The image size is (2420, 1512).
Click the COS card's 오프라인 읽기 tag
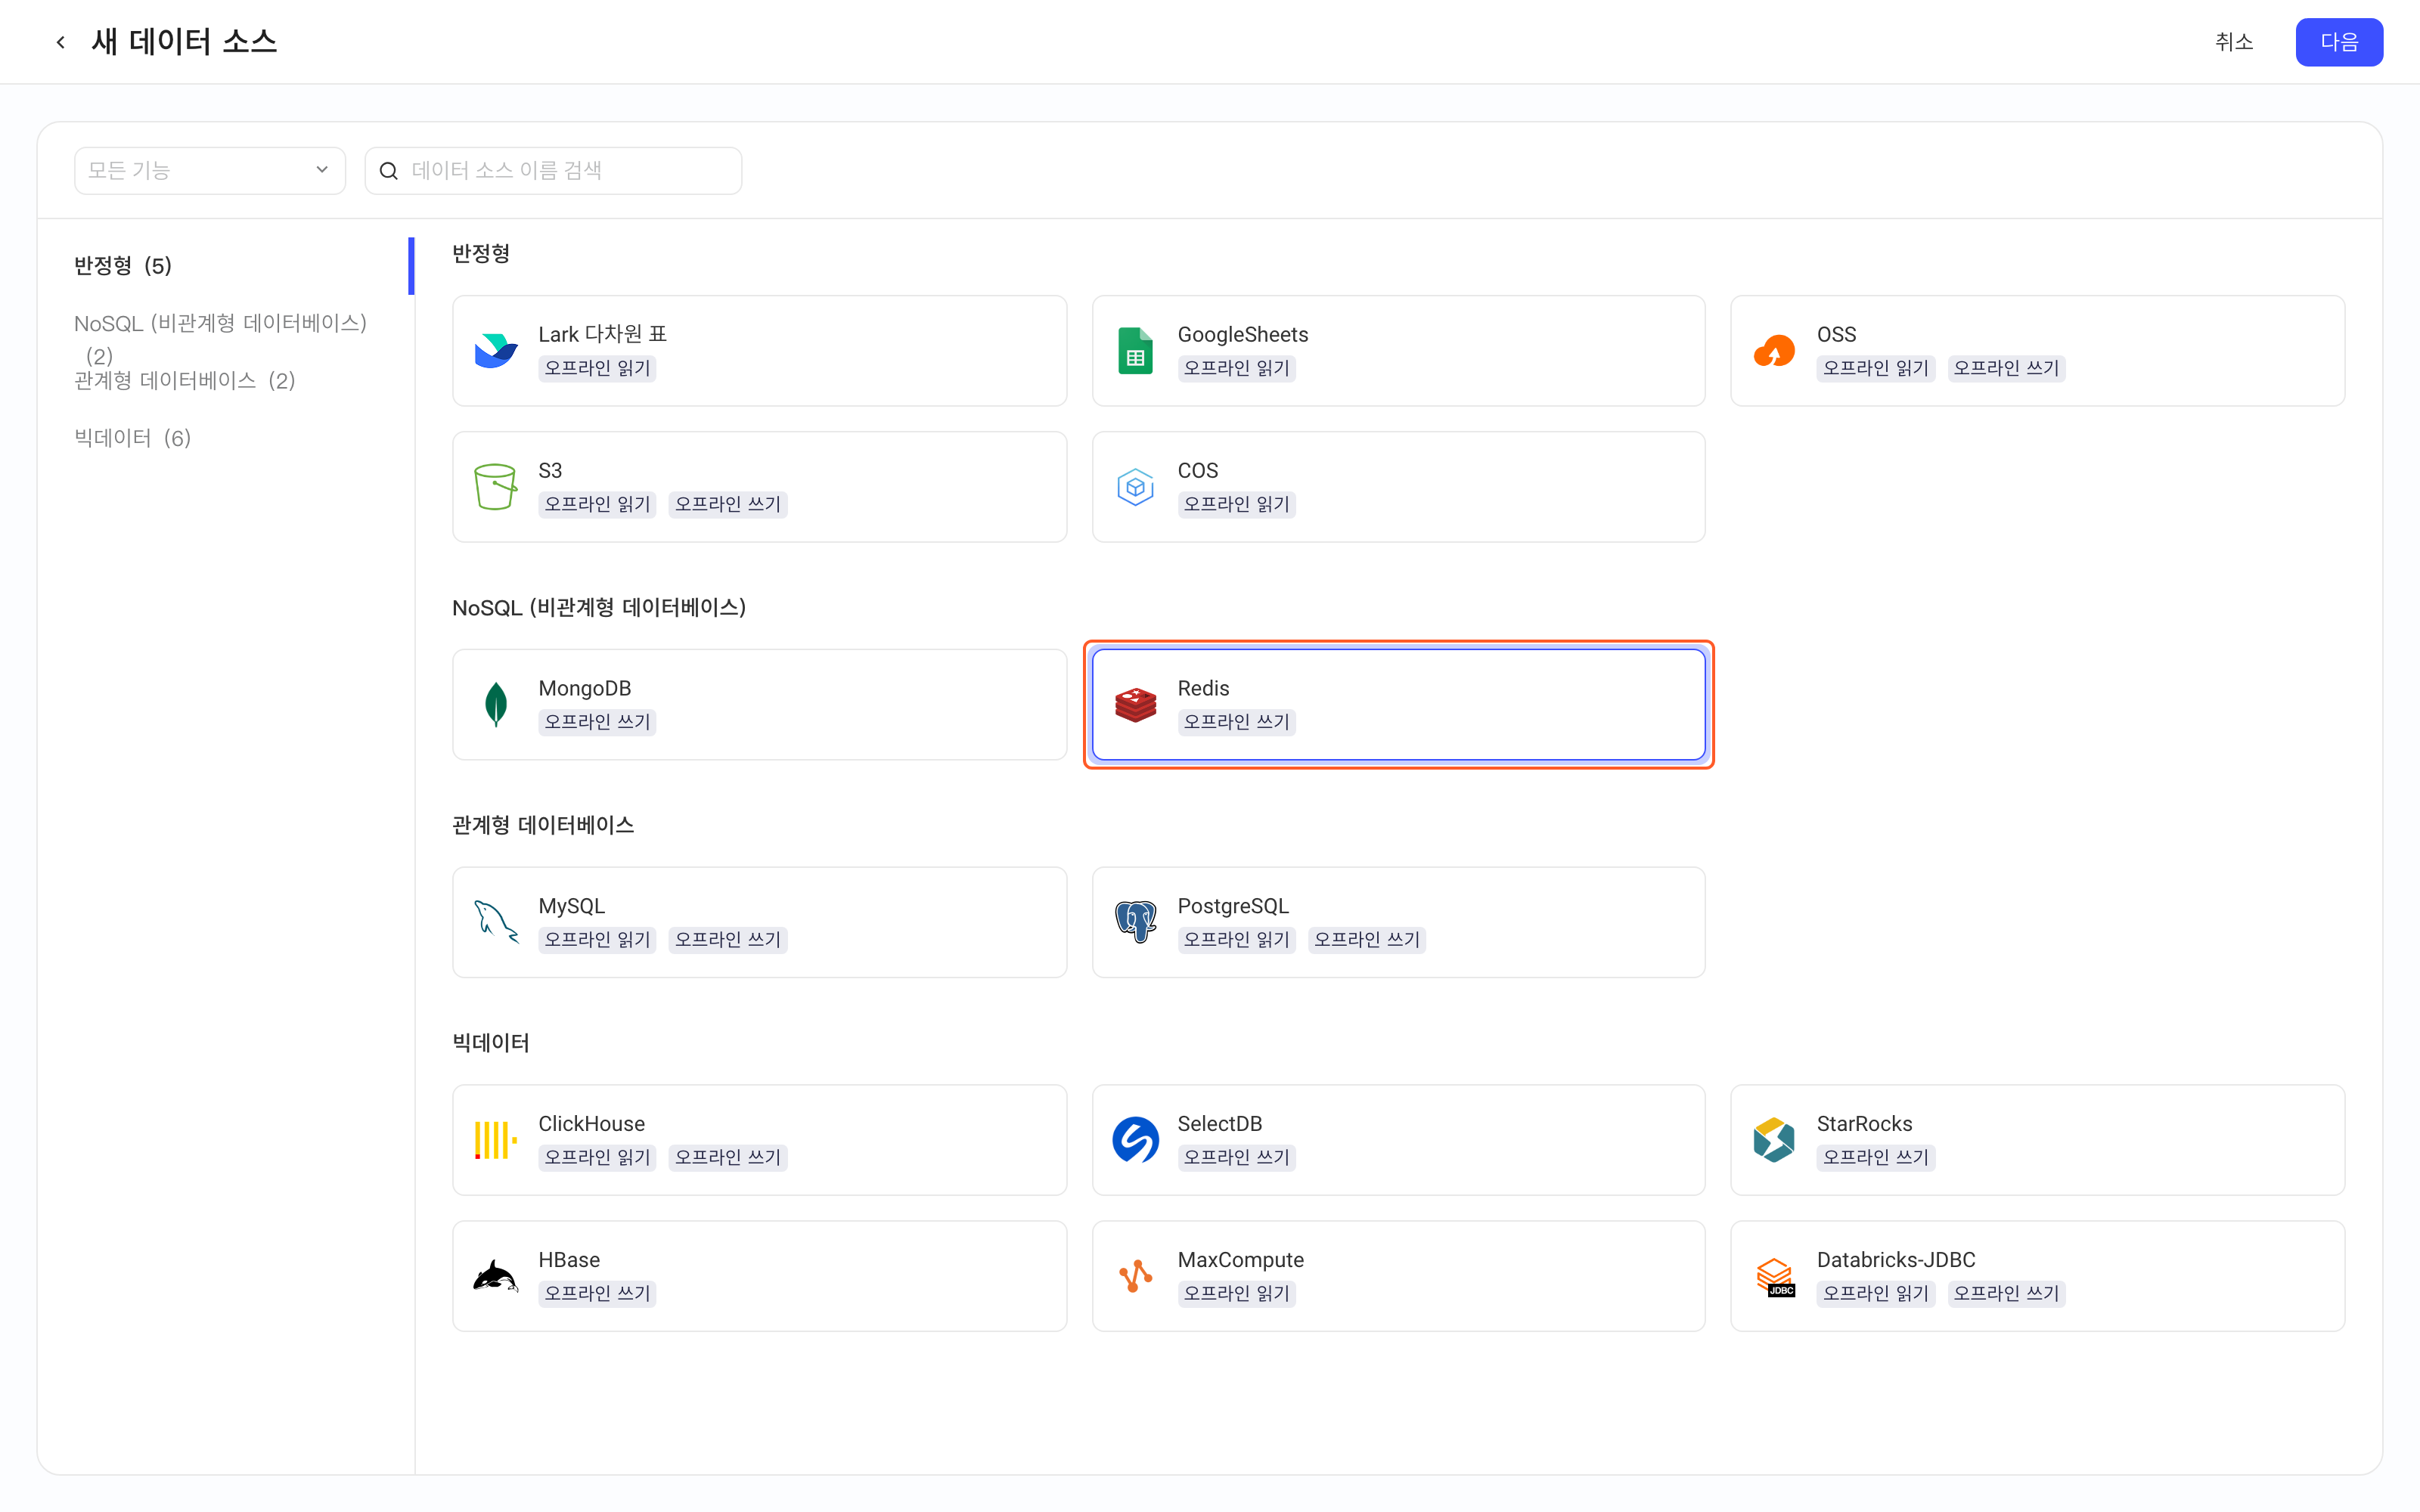tap(1236, 504)
